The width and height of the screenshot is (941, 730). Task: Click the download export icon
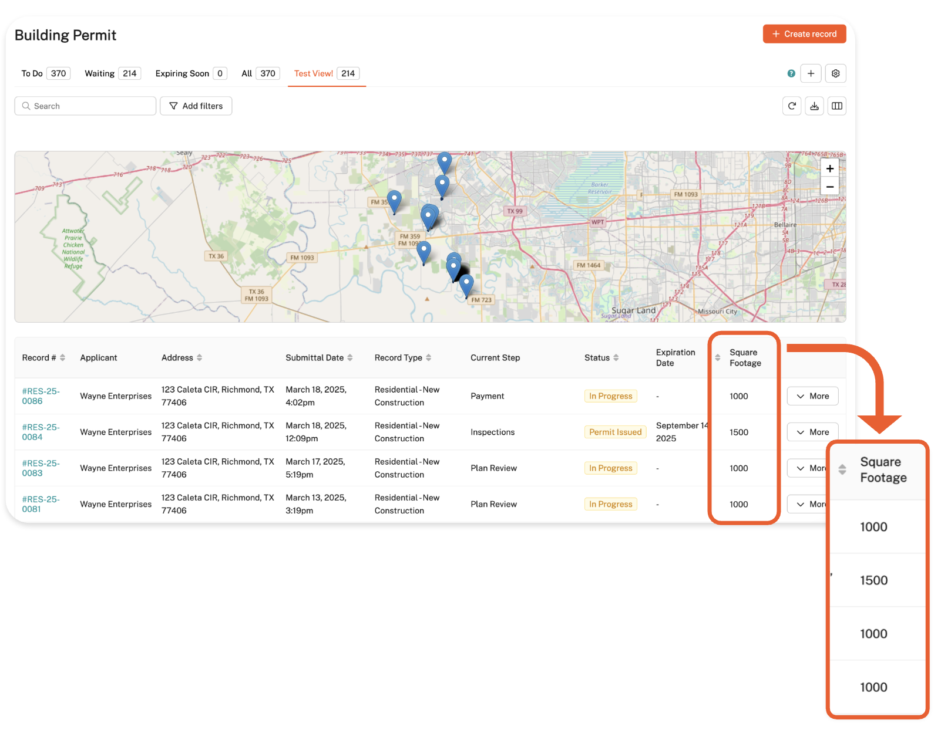pyautogui.click(x=814, y=106)
